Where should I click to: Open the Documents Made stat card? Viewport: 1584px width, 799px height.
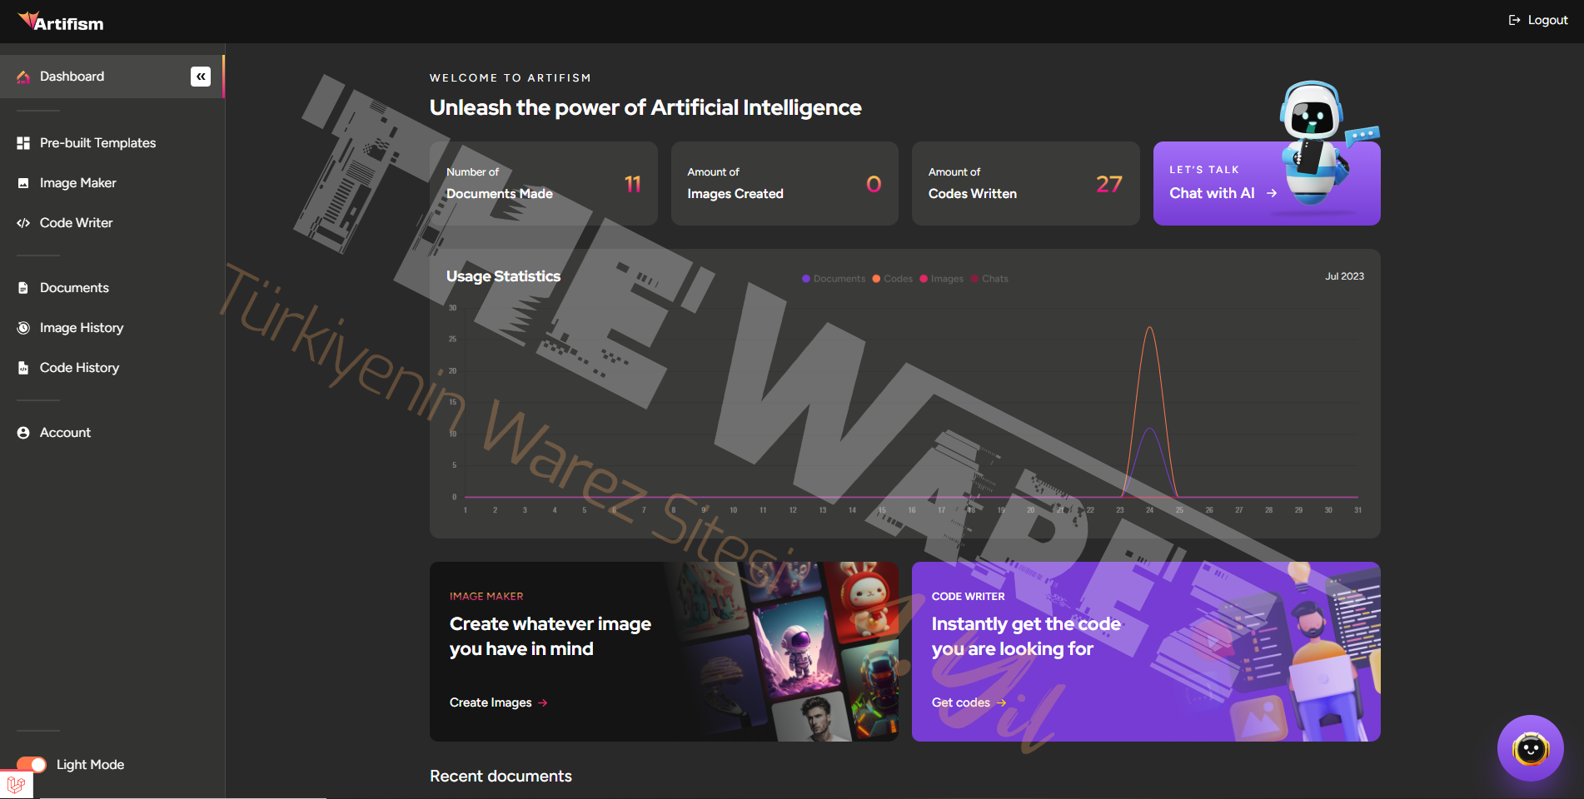(543, 183)
